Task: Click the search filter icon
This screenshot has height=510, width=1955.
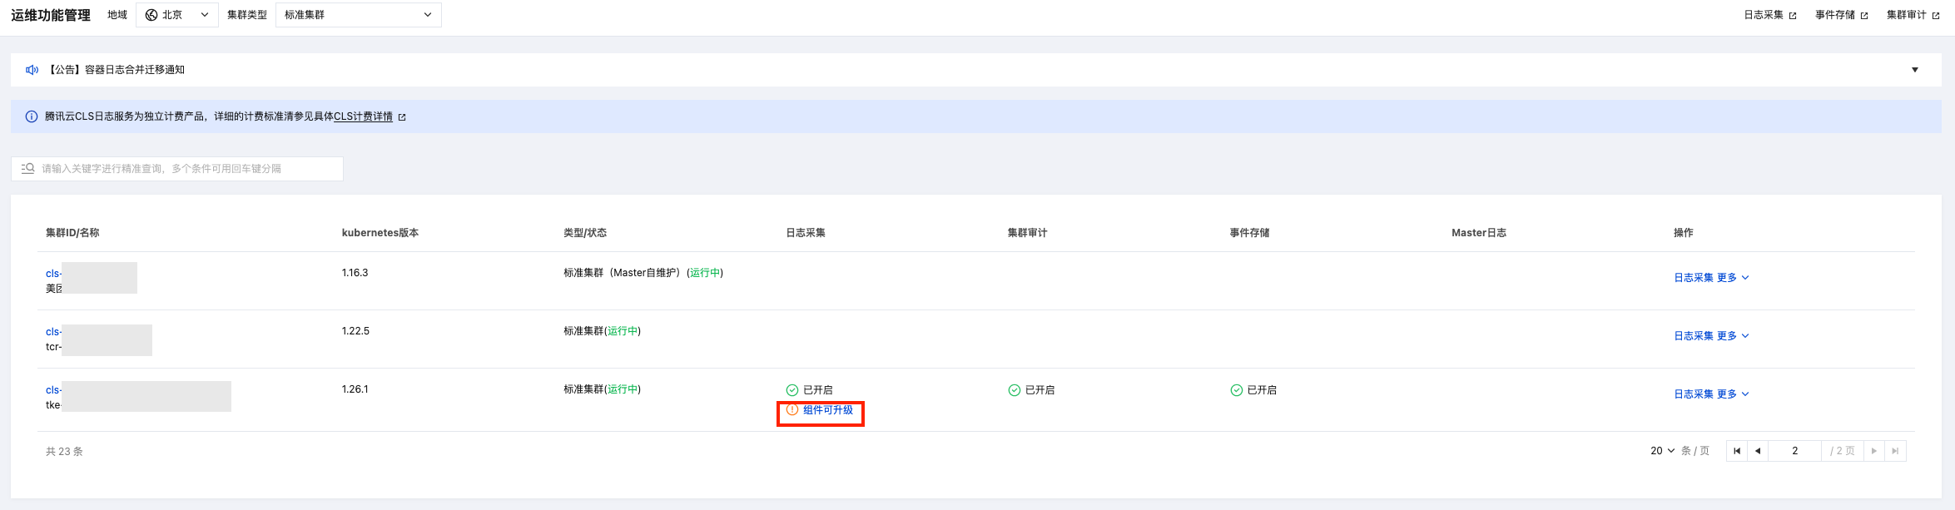Action: tap(27, 168)
